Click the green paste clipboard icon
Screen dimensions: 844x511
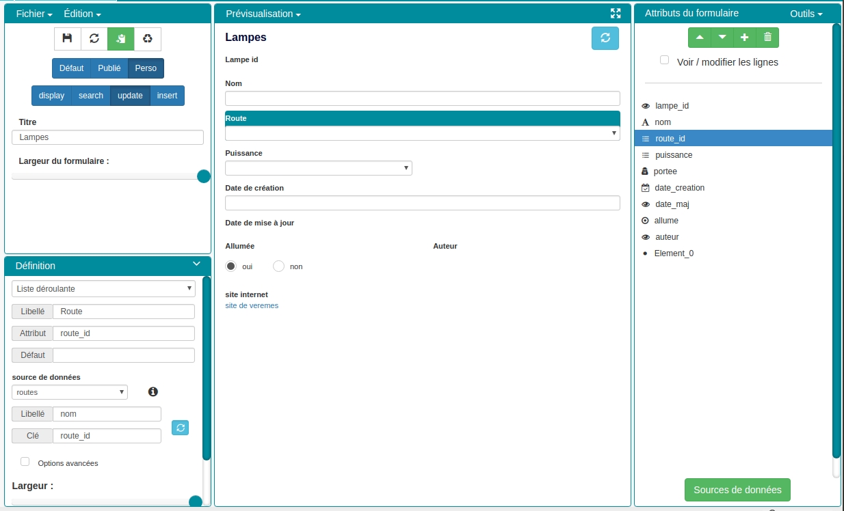tap(121, 39)
